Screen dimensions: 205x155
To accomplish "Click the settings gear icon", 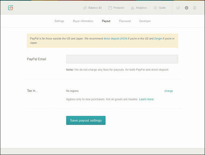I will [186, 8].
